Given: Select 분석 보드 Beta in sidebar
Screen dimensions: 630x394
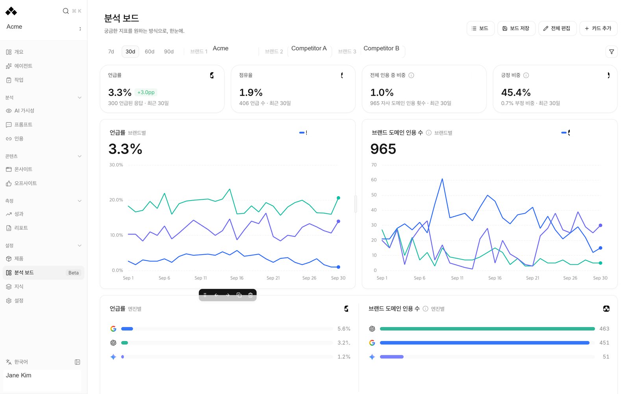Looking at the screenshot, I should (43, 273).
